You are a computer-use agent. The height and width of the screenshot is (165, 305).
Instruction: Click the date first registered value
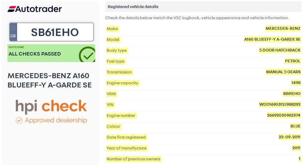pyautogui.click(x=289, y=137)
